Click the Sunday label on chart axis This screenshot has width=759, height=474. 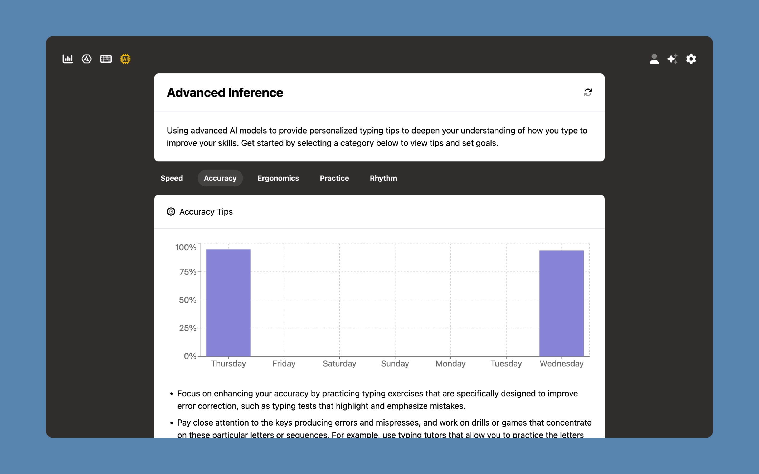(395, 364)
